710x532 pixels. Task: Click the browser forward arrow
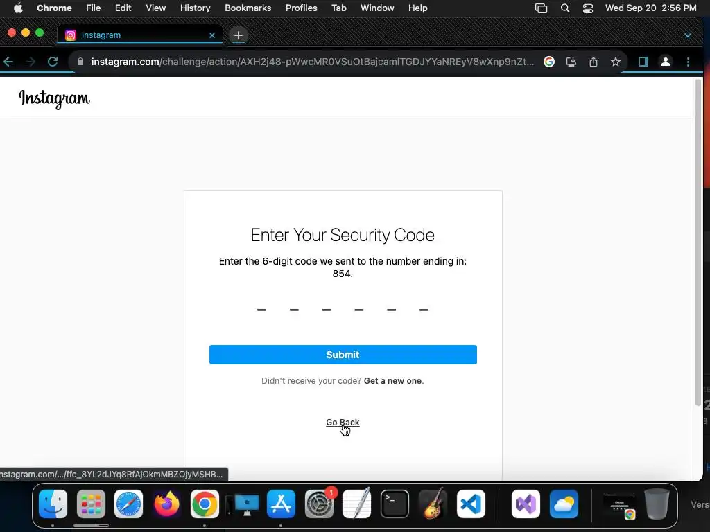pos(31,62)
